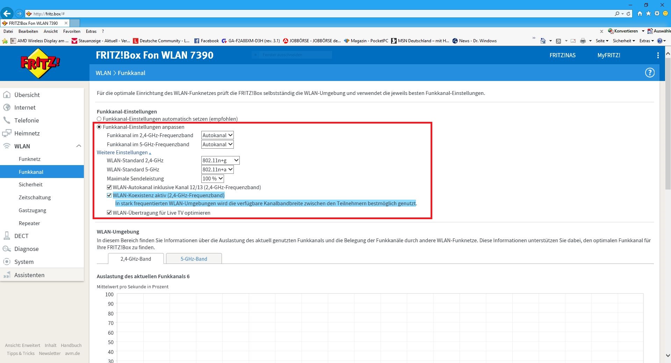This screenshot has width=671, height=363.
Task: Open the Magazin - PocketPC bookmark
Action: coord(366,41)
